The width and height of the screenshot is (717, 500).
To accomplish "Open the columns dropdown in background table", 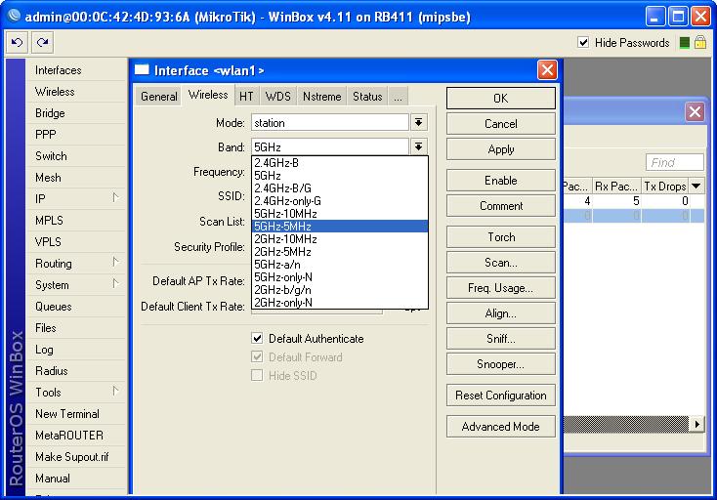I will pyautogui.click(x=696, y=186).
